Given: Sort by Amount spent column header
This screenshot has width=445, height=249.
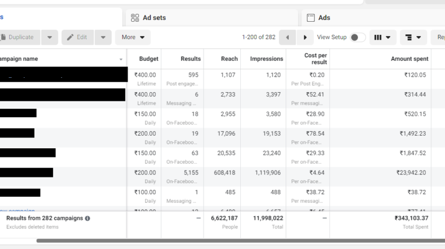Looking at the screenshot, I should coord(410,59).
